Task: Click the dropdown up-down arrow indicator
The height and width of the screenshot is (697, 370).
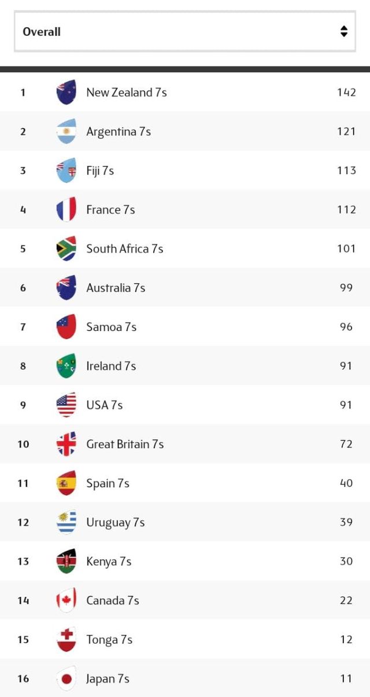Action: 344,32
